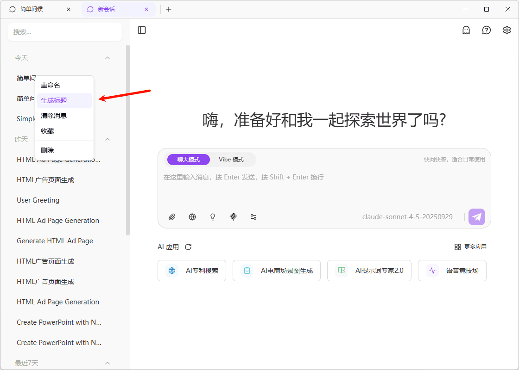This screenshot has width=519, height=370.
Task: Maximize the application window
Action: click(486, 9)
